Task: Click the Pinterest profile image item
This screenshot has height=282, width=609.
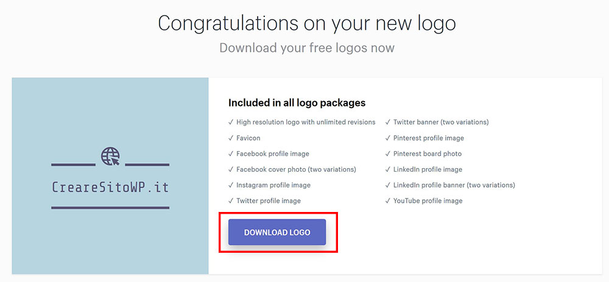Action: [x=429, y=138]
